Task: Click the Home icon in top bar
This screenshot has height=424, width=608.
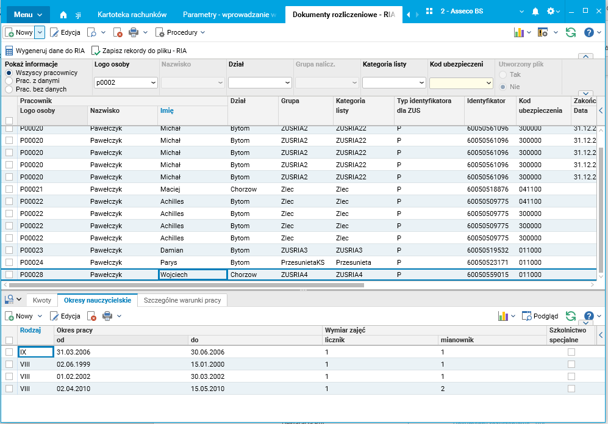Action: click(64, 14)
